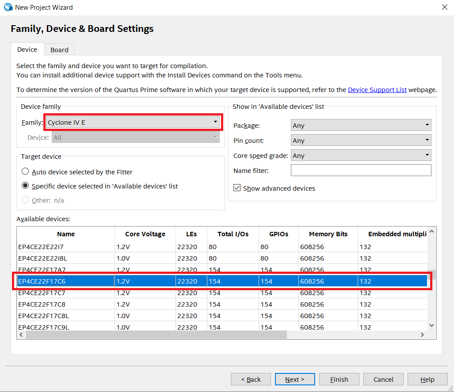Open the Package dropdown
This screenshot has width=454, height=392.
tap(361, 125)
